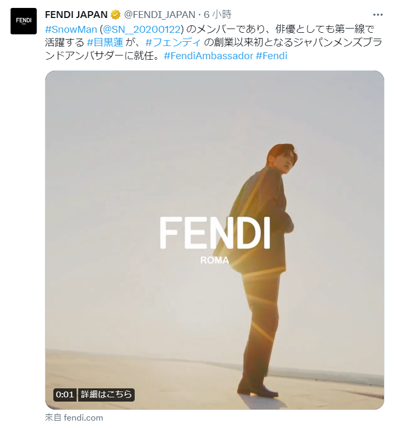Click the 詳細はこちら button on video
This screenshot has height=428, width=394.
click(106, 395)
